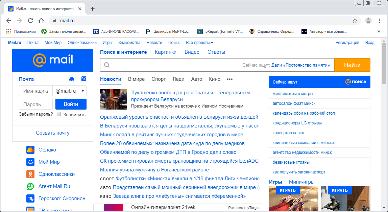The image size is (388, 212).
Task: Expand more news categories with three dots
Action: tap(230, 79)
